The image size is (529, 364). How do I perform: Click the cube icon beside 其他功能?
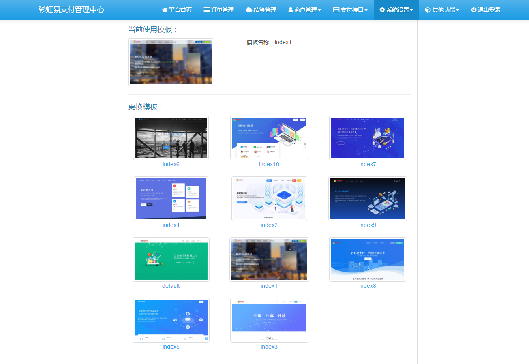click(428, 10)
